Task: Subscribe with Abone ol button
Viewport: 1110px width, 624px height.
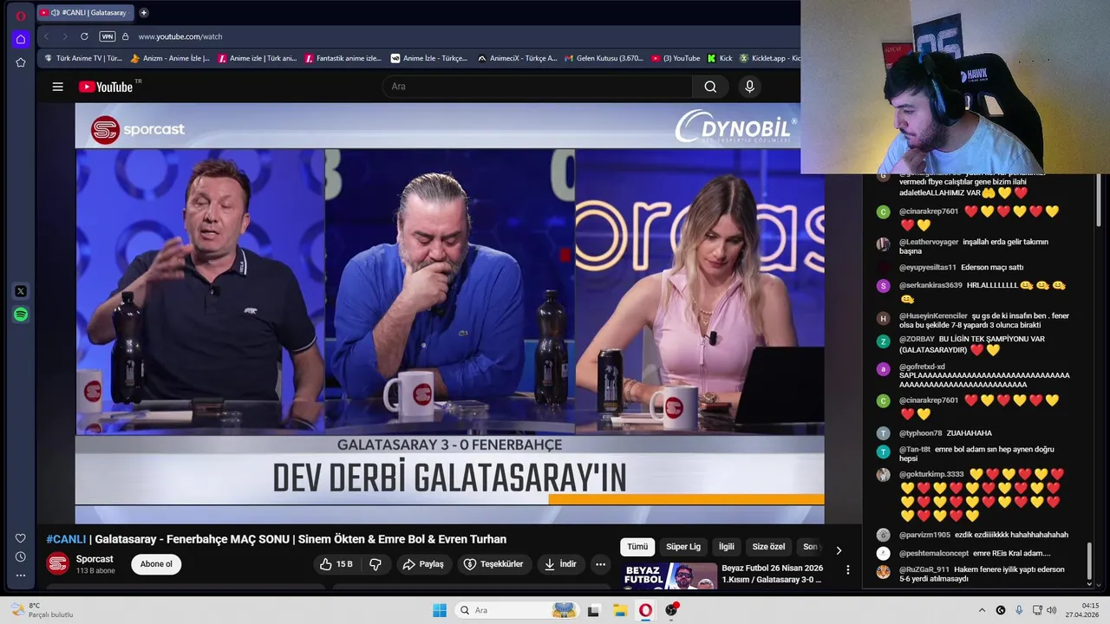Action: [x=156, y=564]
